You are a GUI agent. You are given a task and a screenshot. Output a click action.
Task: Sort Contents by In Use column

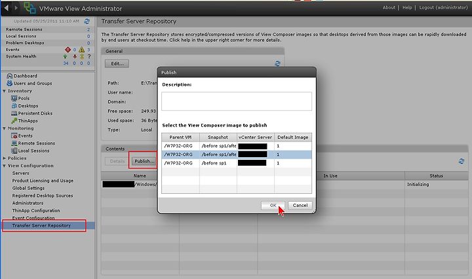(330, 176)
